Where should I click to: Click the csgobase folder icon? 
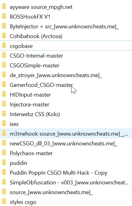pyautogui.click(x=4, y=46)
